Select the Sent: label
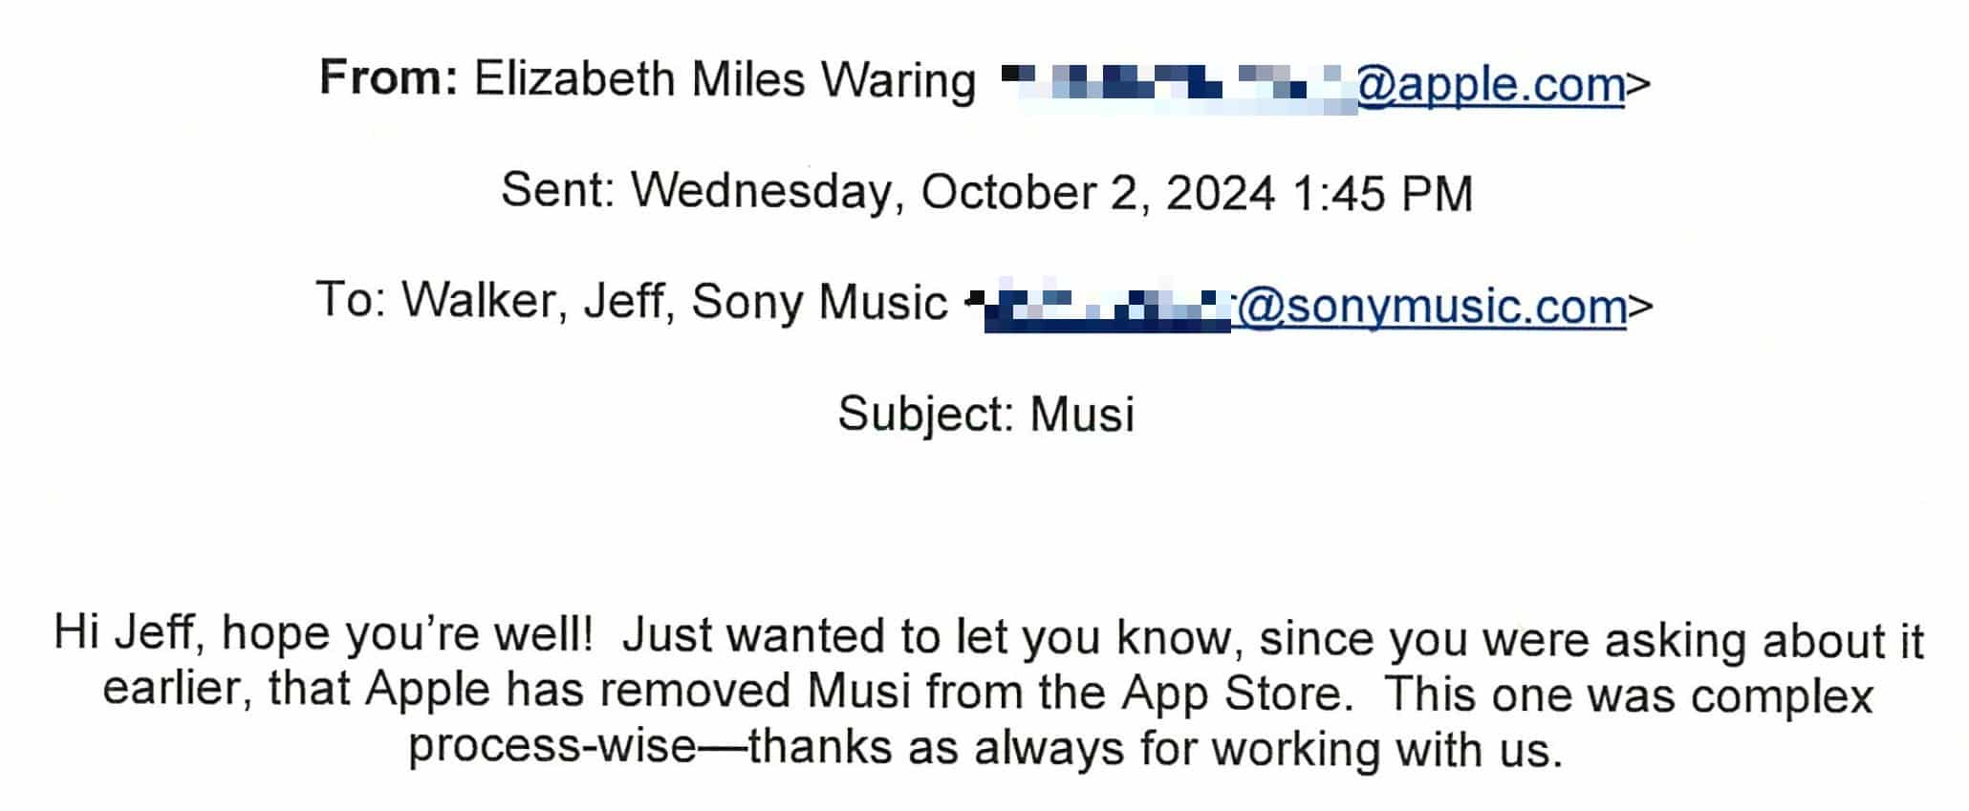 [x=558, y=191]
